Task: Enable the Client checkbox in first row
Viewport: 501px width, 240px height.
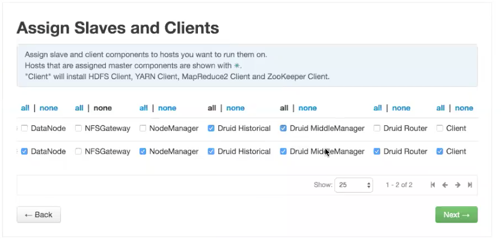Action: [440, 128]
